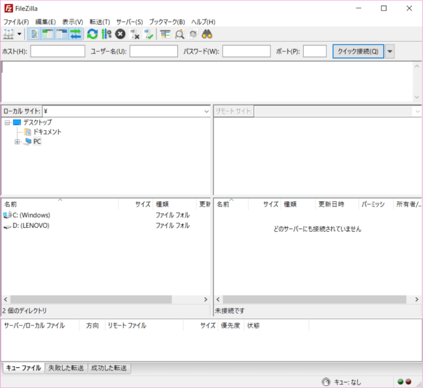
Task: Open 編集(E) menu
Action: click(46, 22)
